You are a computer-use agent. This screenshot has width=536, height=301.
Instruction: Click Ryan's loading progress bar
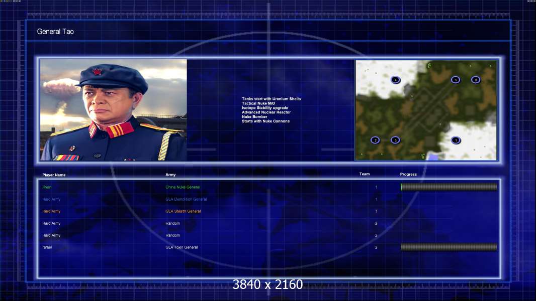(449, 187)
